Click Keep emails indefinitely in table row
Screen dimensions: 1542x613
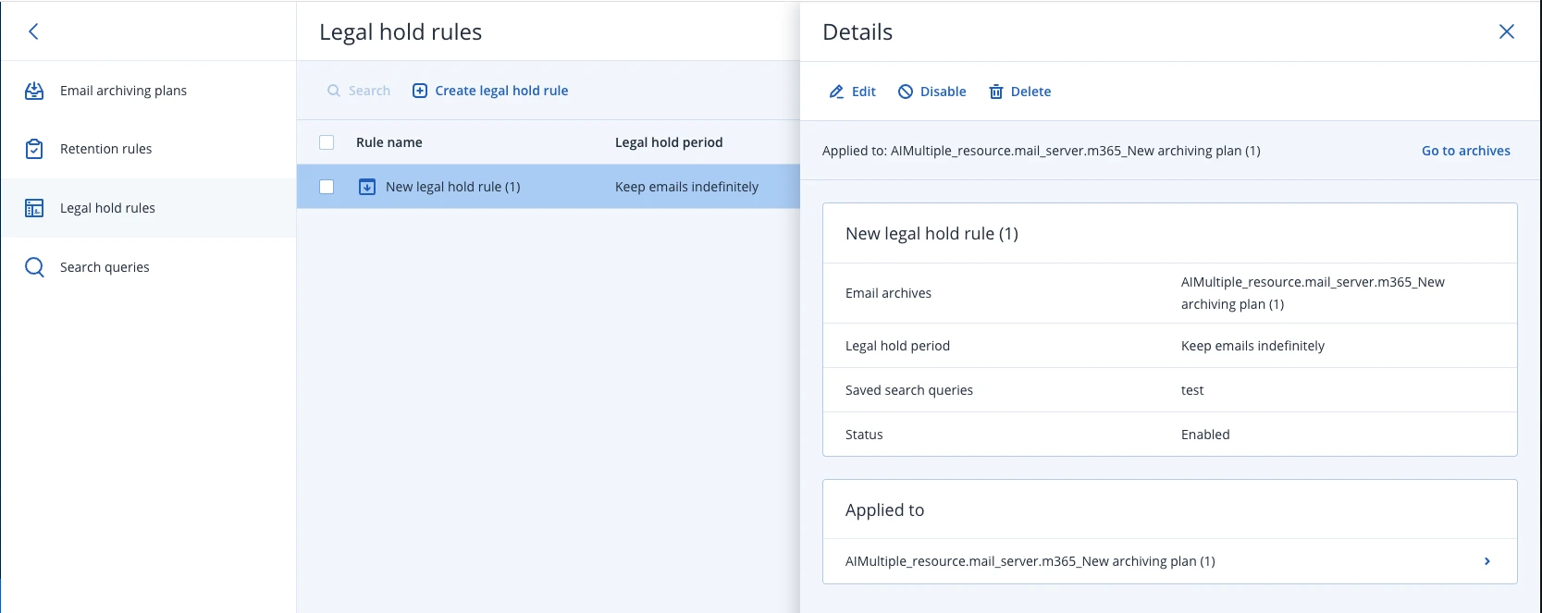(x=686, y=187)
